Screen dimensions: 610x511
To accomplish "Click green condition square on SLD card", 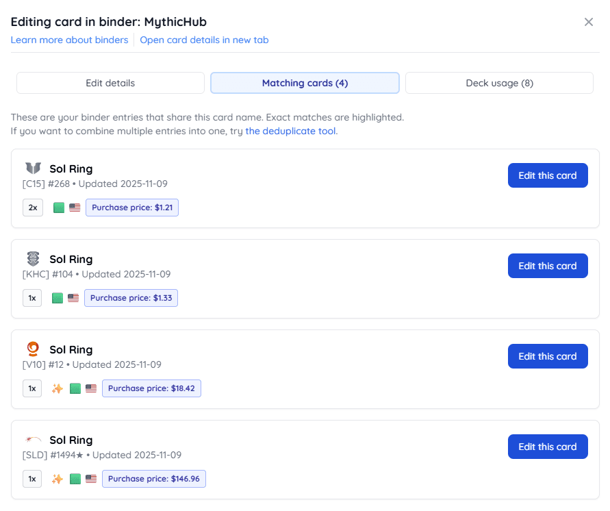I will (x=75, y=479).
